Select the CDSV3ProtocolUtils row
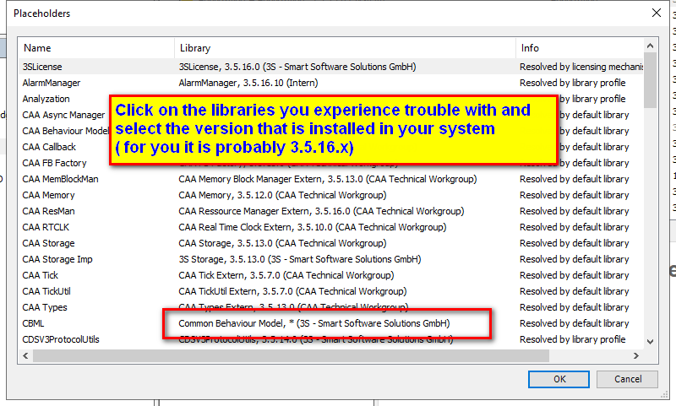676x406 pixels. pos(61,339)
